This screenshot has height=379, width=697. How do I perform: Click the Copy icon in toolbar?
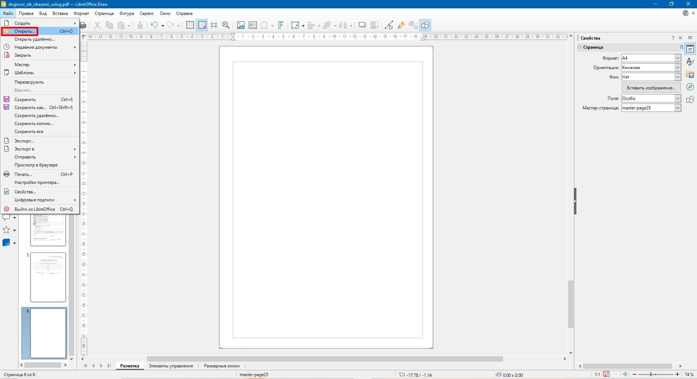tap(109, 25)
